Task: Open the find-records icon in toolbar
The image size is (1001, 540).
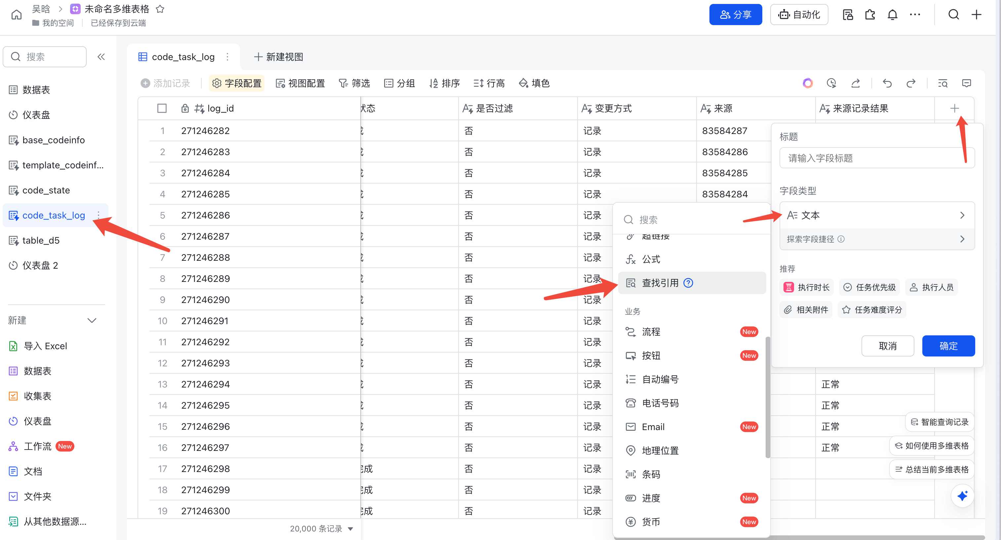Action: [x=942, y=83]
